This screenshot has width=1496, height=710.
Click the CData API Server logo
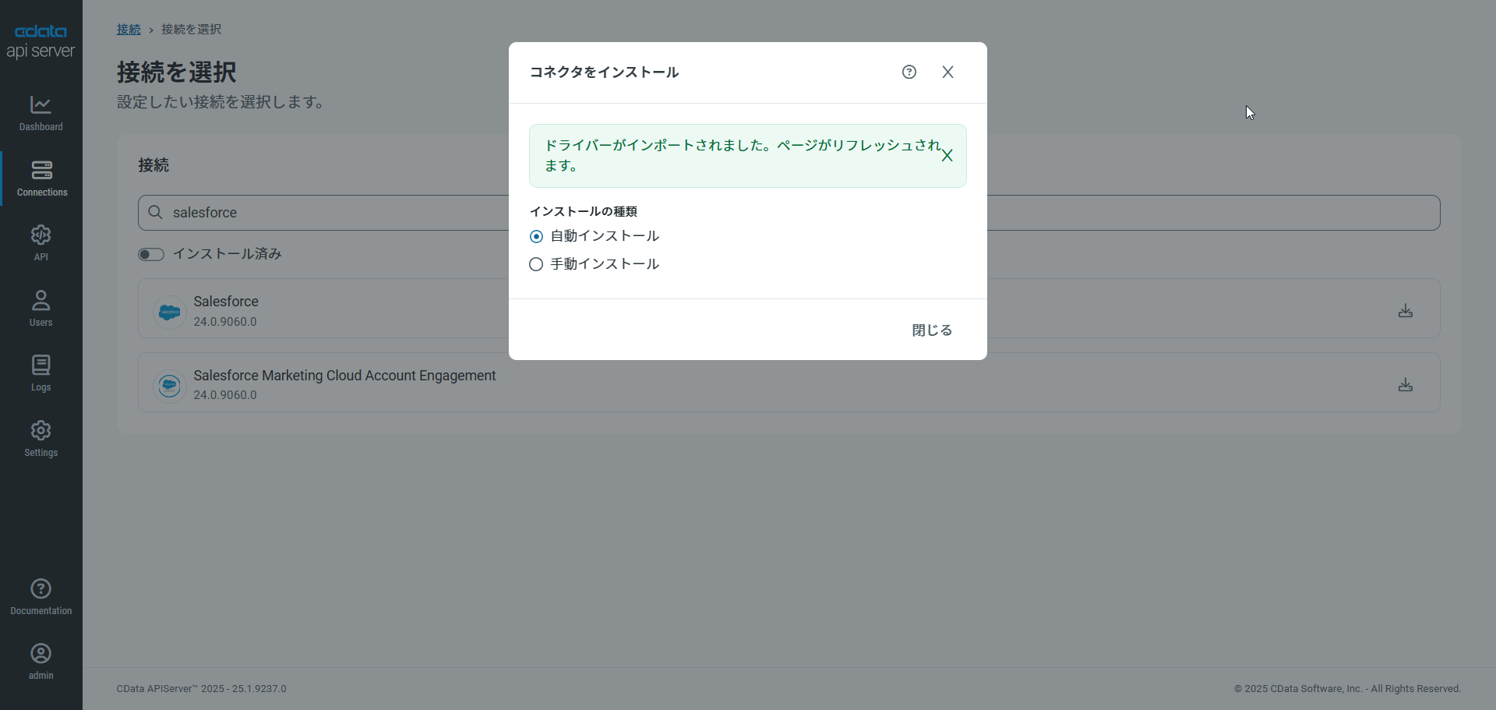click(x=41, y=41)
